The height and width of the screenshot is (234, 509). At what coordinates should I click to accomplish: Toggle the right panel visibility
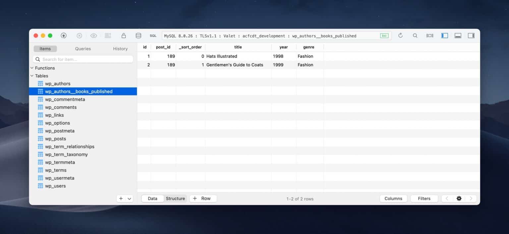(471, 35)
